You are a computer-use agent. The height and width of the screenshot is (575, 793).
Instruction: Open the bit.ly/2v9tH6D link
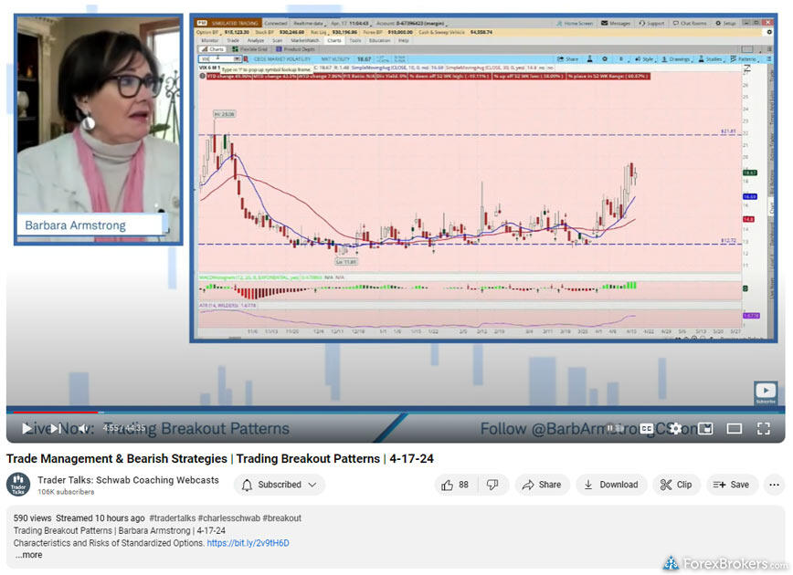[248, 543]
